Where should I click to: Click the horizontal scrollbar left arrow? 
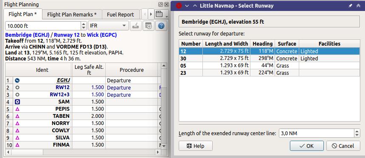pos(8,152)
